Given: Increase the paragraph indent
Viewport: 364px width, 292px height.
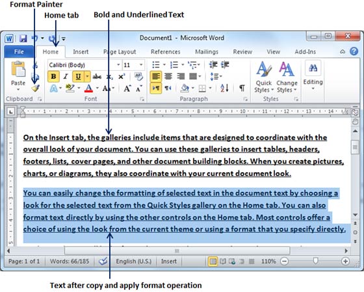Looking at the screenshot, I should [x=225, y=64].
